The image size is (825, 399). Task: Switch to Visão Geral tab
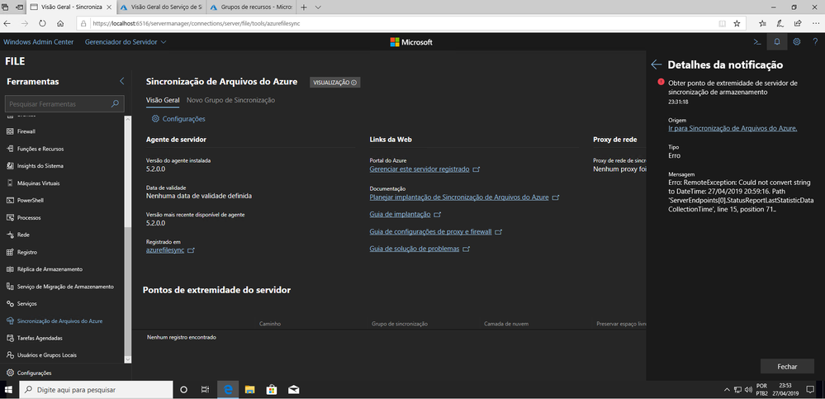163,100
